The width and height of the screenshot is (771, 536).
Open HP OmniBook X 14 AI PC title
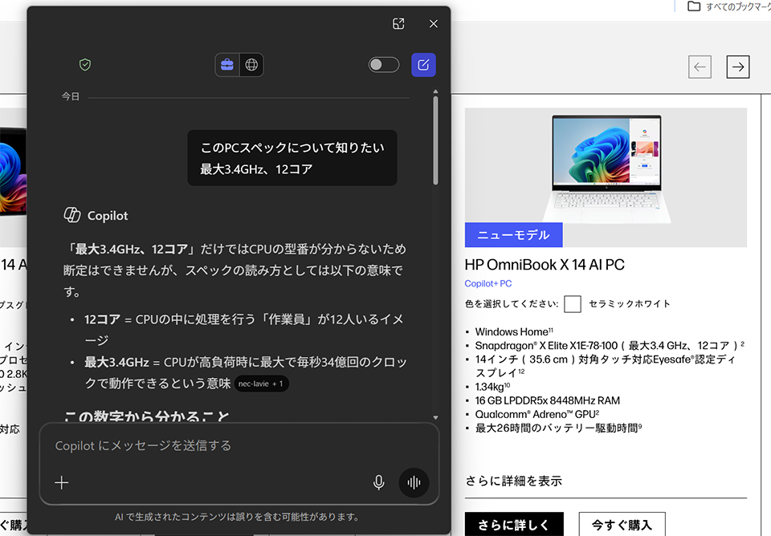[x=545, y=265]
